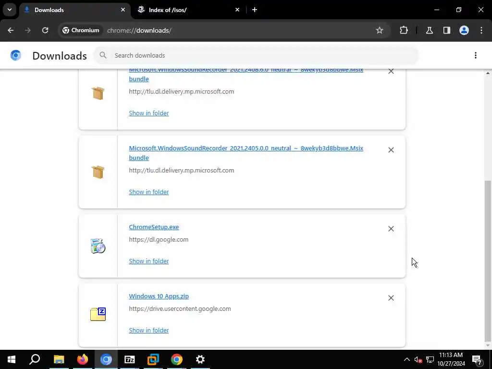The height and width of the screenshot is (369, 492).
Task: Open 7-Zip from the taskbar
Action: coord(130,359)
